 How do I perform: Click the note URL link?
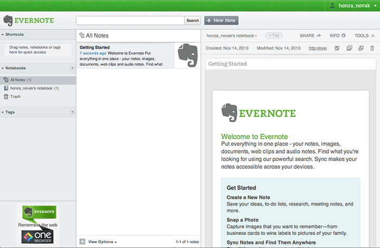point(318,48)
